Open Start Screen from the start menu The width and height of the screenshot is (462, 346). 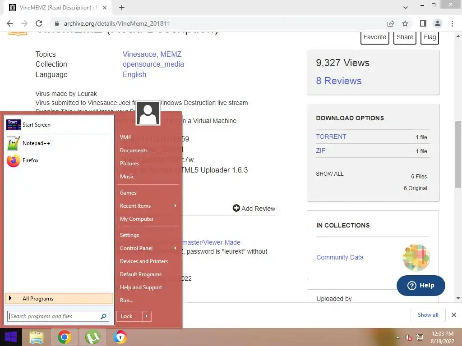[58, 125]
